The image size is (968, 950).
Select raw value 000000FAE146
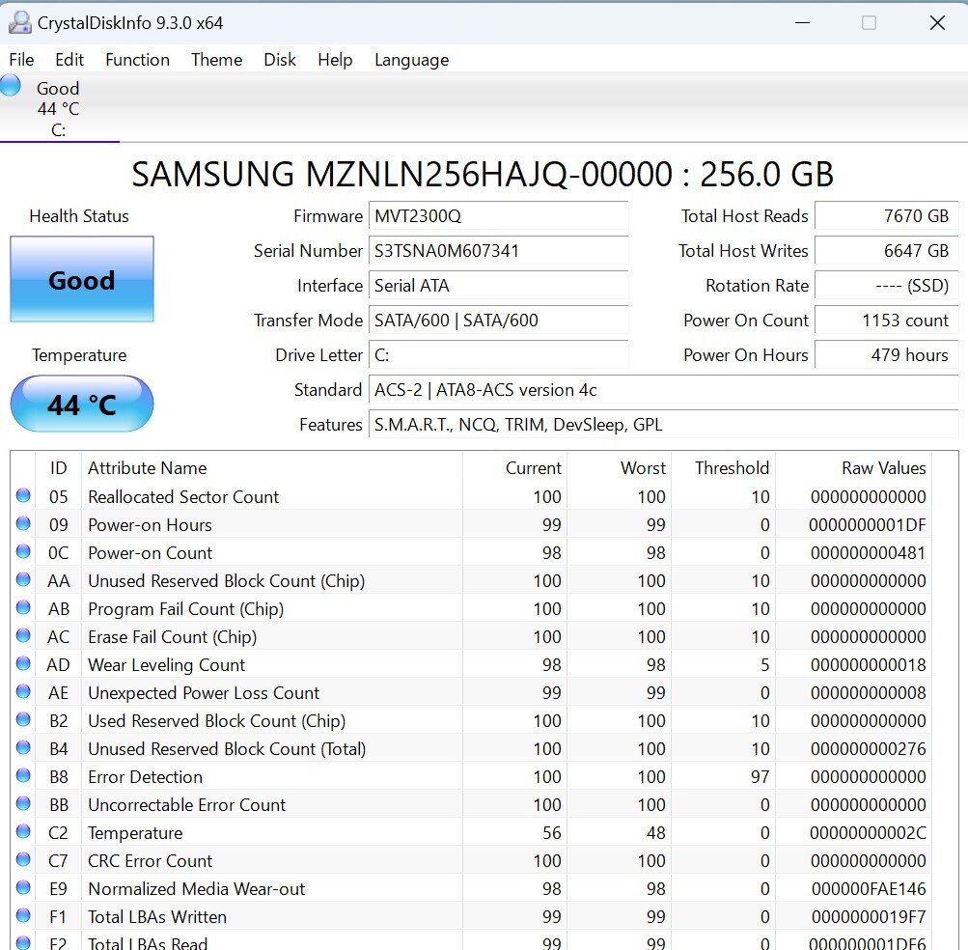[x=868, y=888]
